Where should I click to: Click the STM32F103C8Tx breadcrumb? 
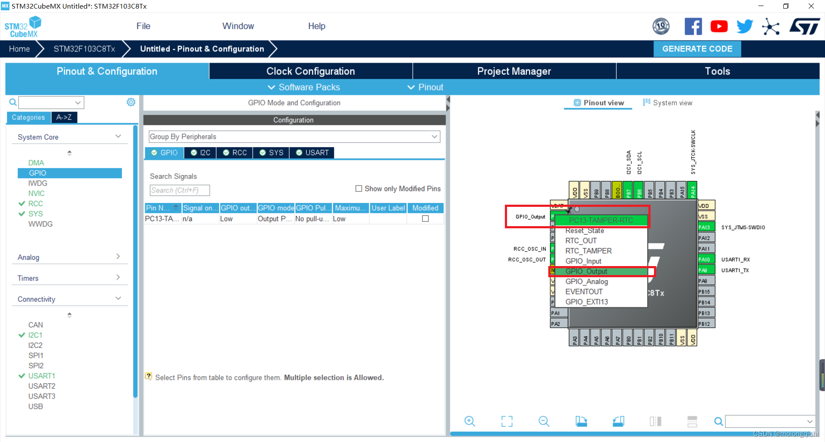coord(84,49)
